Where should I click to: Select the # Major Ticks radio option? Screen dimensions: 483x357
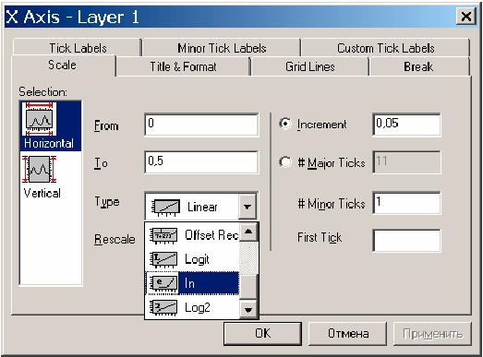coord(285,161)
